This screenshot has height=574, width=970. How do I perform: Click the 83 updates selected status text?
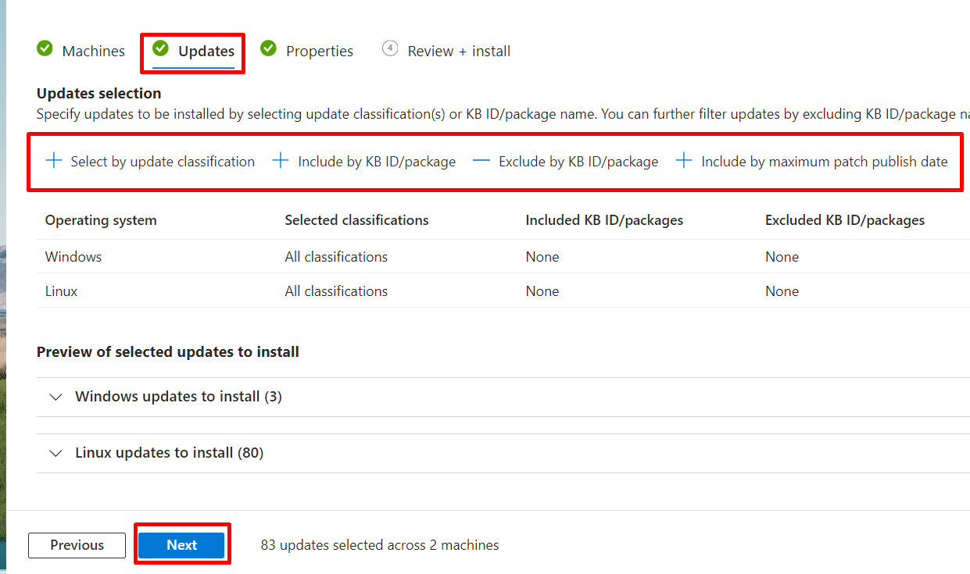click(x=380, y=545)
